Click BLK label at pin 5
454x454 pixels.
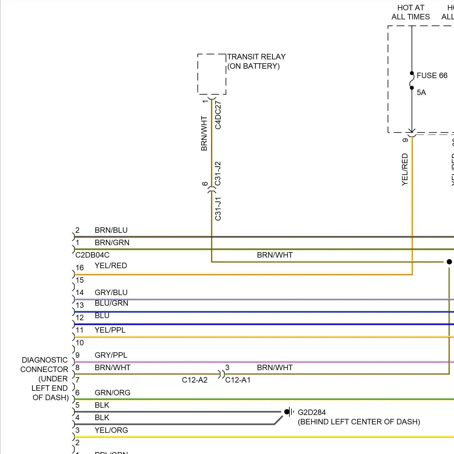coord(102,405)
